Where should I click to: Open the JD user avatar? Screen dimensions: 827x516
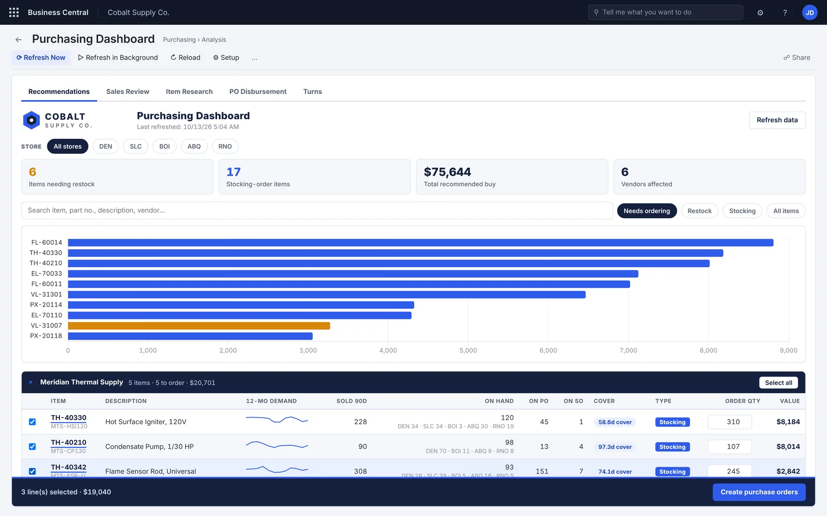(x=810, y=12)
